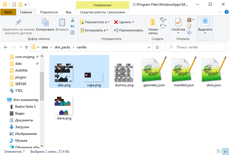Open the New item dropdown icon
The width and height of the screenshot is (230, 155).
coord(163,20)
